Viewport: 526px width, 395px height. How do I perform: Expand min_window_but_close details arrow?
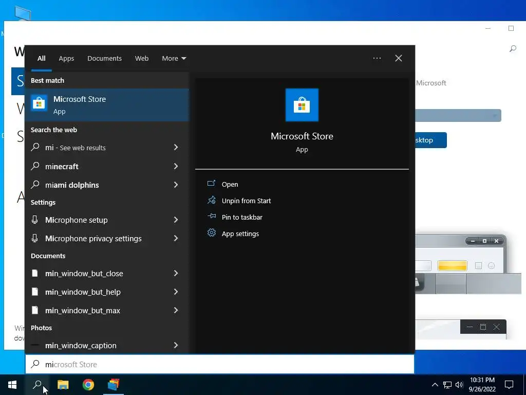pos(176,273)
